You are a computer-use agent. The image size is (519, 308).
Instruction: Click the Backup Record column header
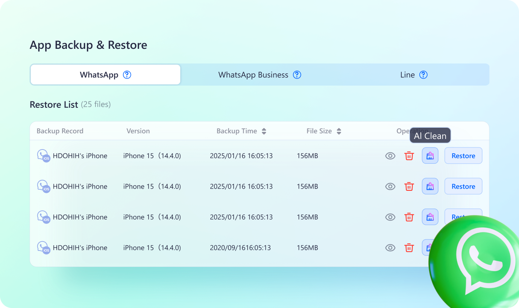tap(60, 131)
